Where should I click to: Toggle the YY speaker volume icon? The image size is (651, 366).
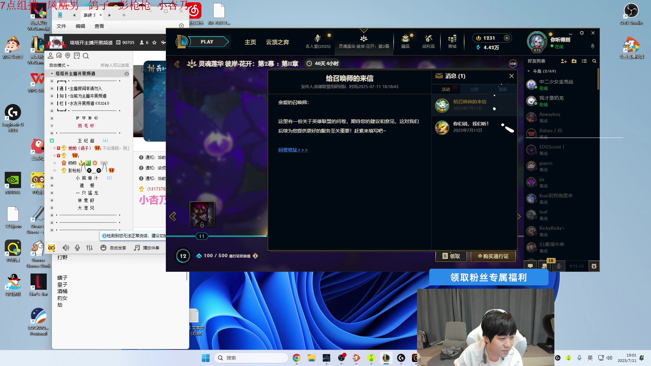point(66,248)
